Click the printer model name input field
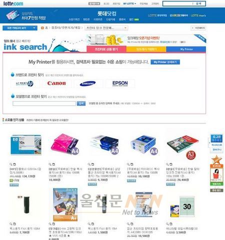 pos(44,103)
